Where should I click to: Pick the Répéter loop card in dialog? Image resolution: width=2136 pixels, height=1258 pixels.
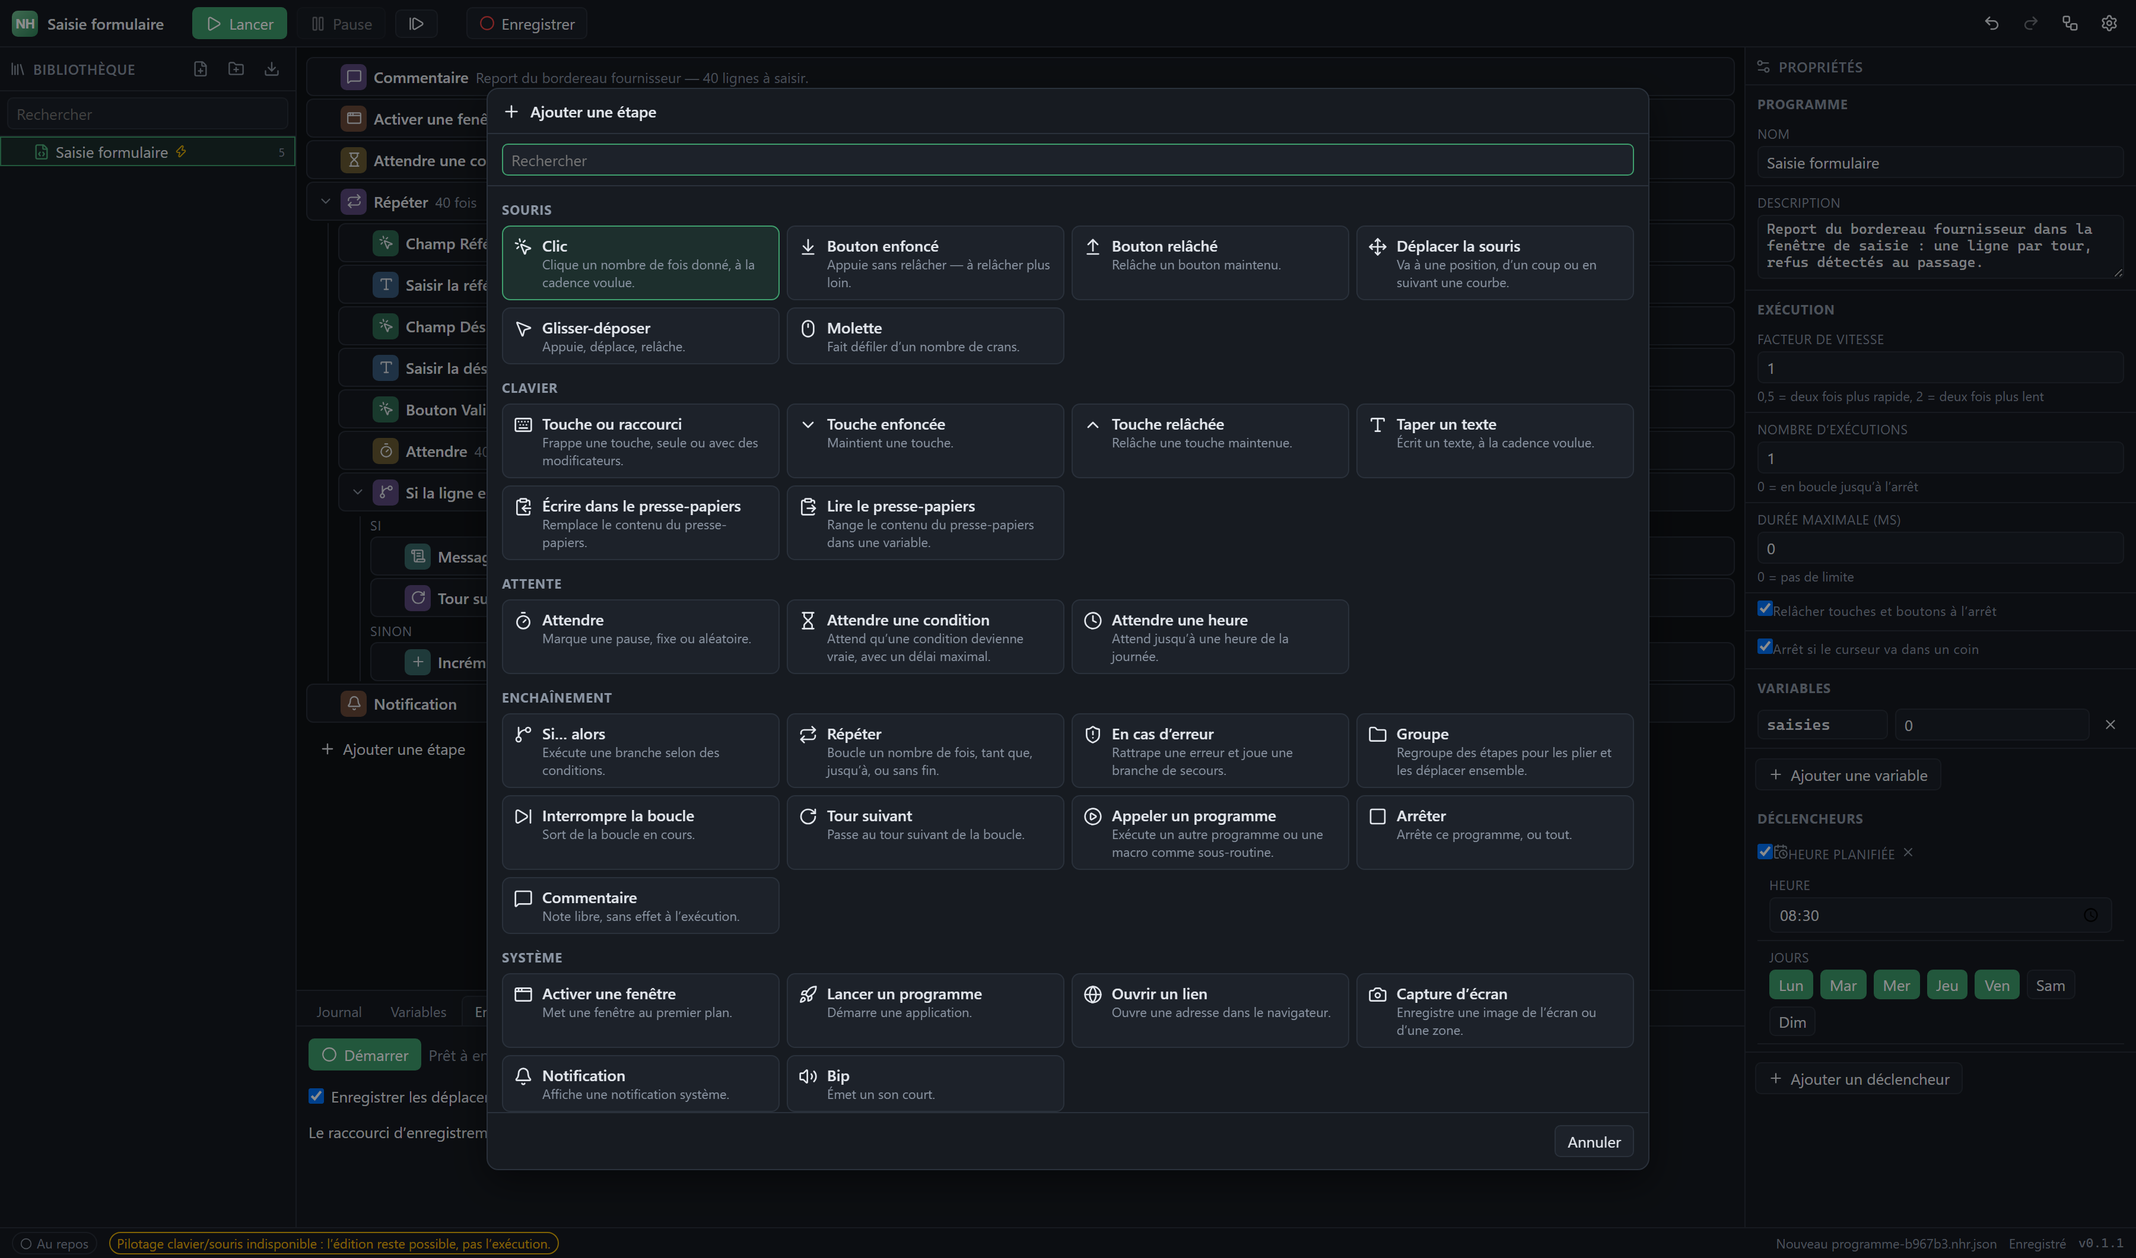(925, 750)
